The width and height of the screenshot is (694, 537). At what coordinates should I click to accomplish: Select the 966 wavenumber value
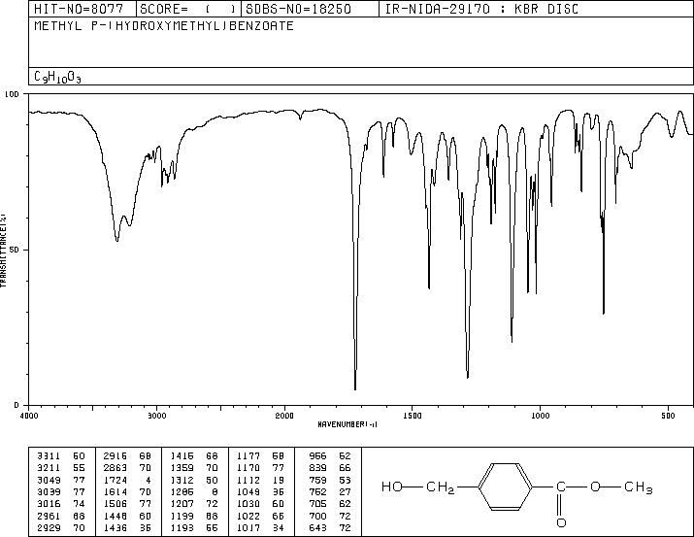[x=317, y=456]
